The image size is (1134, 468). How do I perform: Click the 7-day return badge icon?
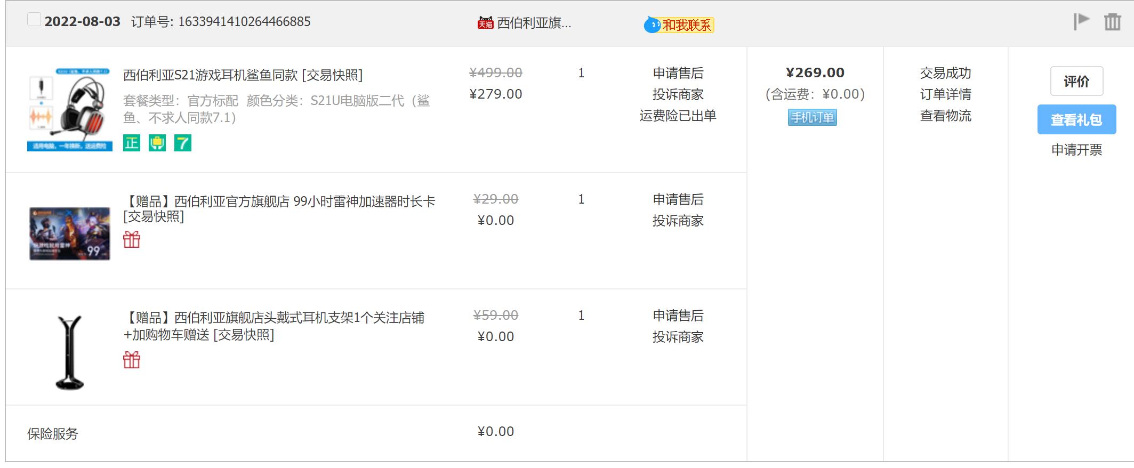pyautogui.click(x=183, y=143)
